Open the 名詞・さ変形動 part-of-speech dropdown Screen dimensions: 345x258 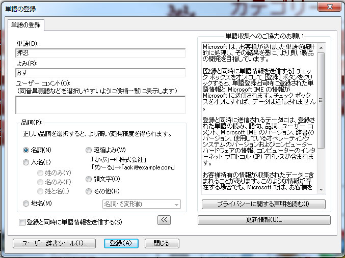pyautogui.click(x=142, y=204)
